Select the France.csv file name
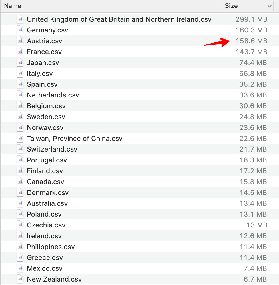This screenshot has height=285, width=279. click(44, 52)
